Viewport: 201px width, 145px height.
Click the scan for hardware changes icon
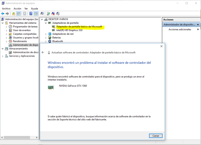pos(42,14)
